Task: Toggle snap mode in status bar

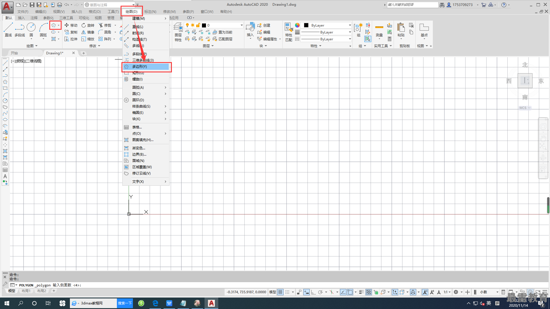Action: (x=287, y=292)
